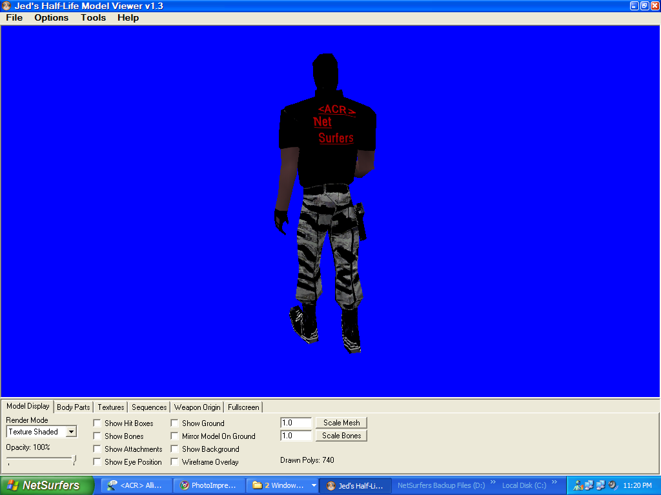This screenshot has height=495, width=661.
Task: Click the tray volume icon
Action: point(613,485)
